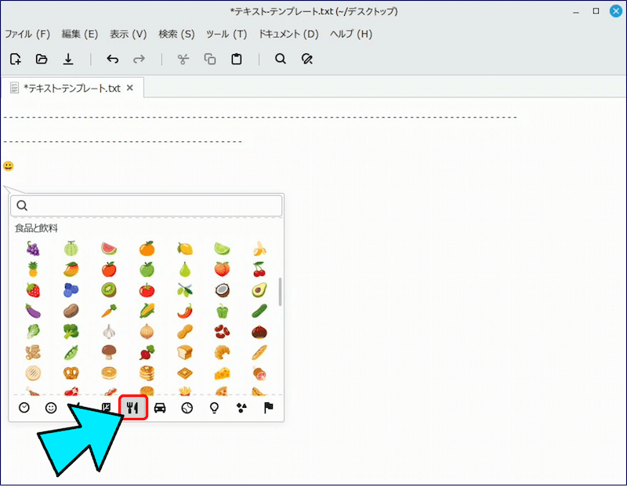Switch to the Flags emoji category
Image resolution: width=627 pixels, height=491 pixels.
[x=268, y=408]
